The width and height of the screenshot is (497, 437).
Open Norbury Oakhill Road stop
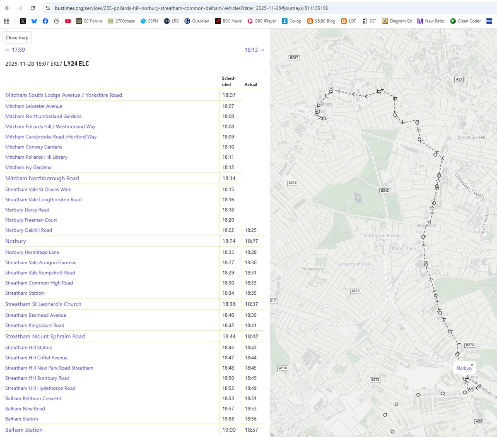point(29,230)
